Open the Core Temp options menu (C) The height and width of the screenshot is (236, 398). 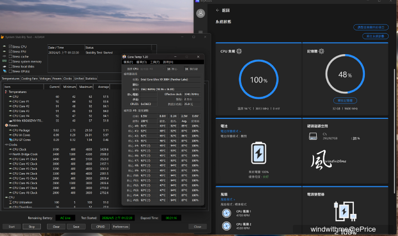(x=142, y=62)
